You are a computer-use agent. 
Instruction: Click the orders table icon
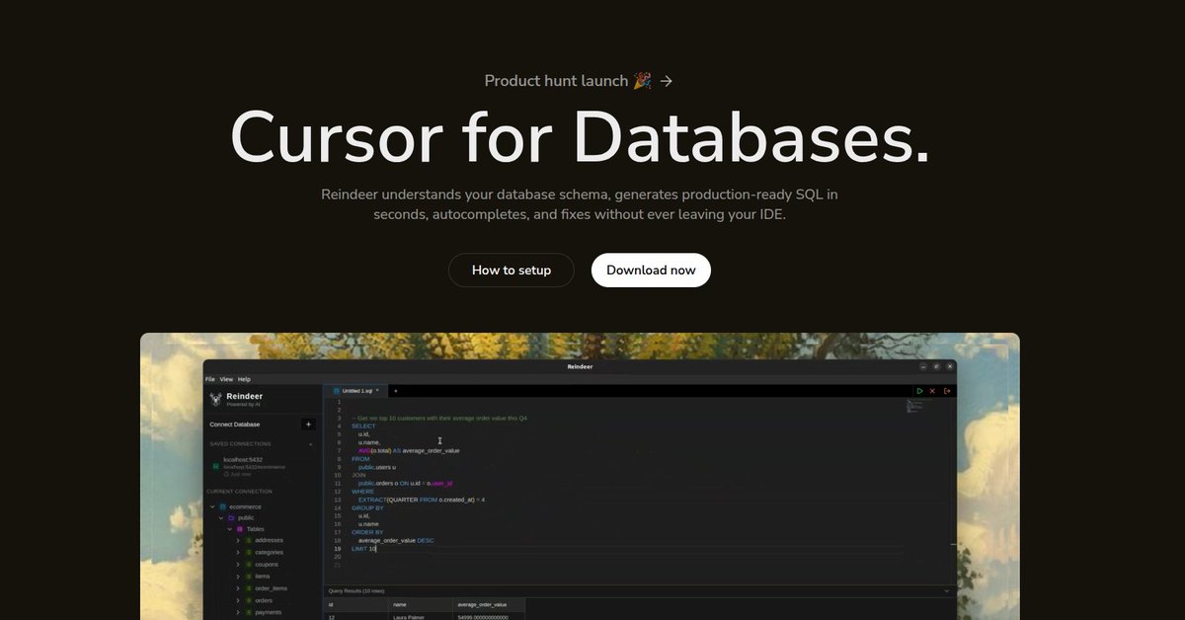[248, 600]
